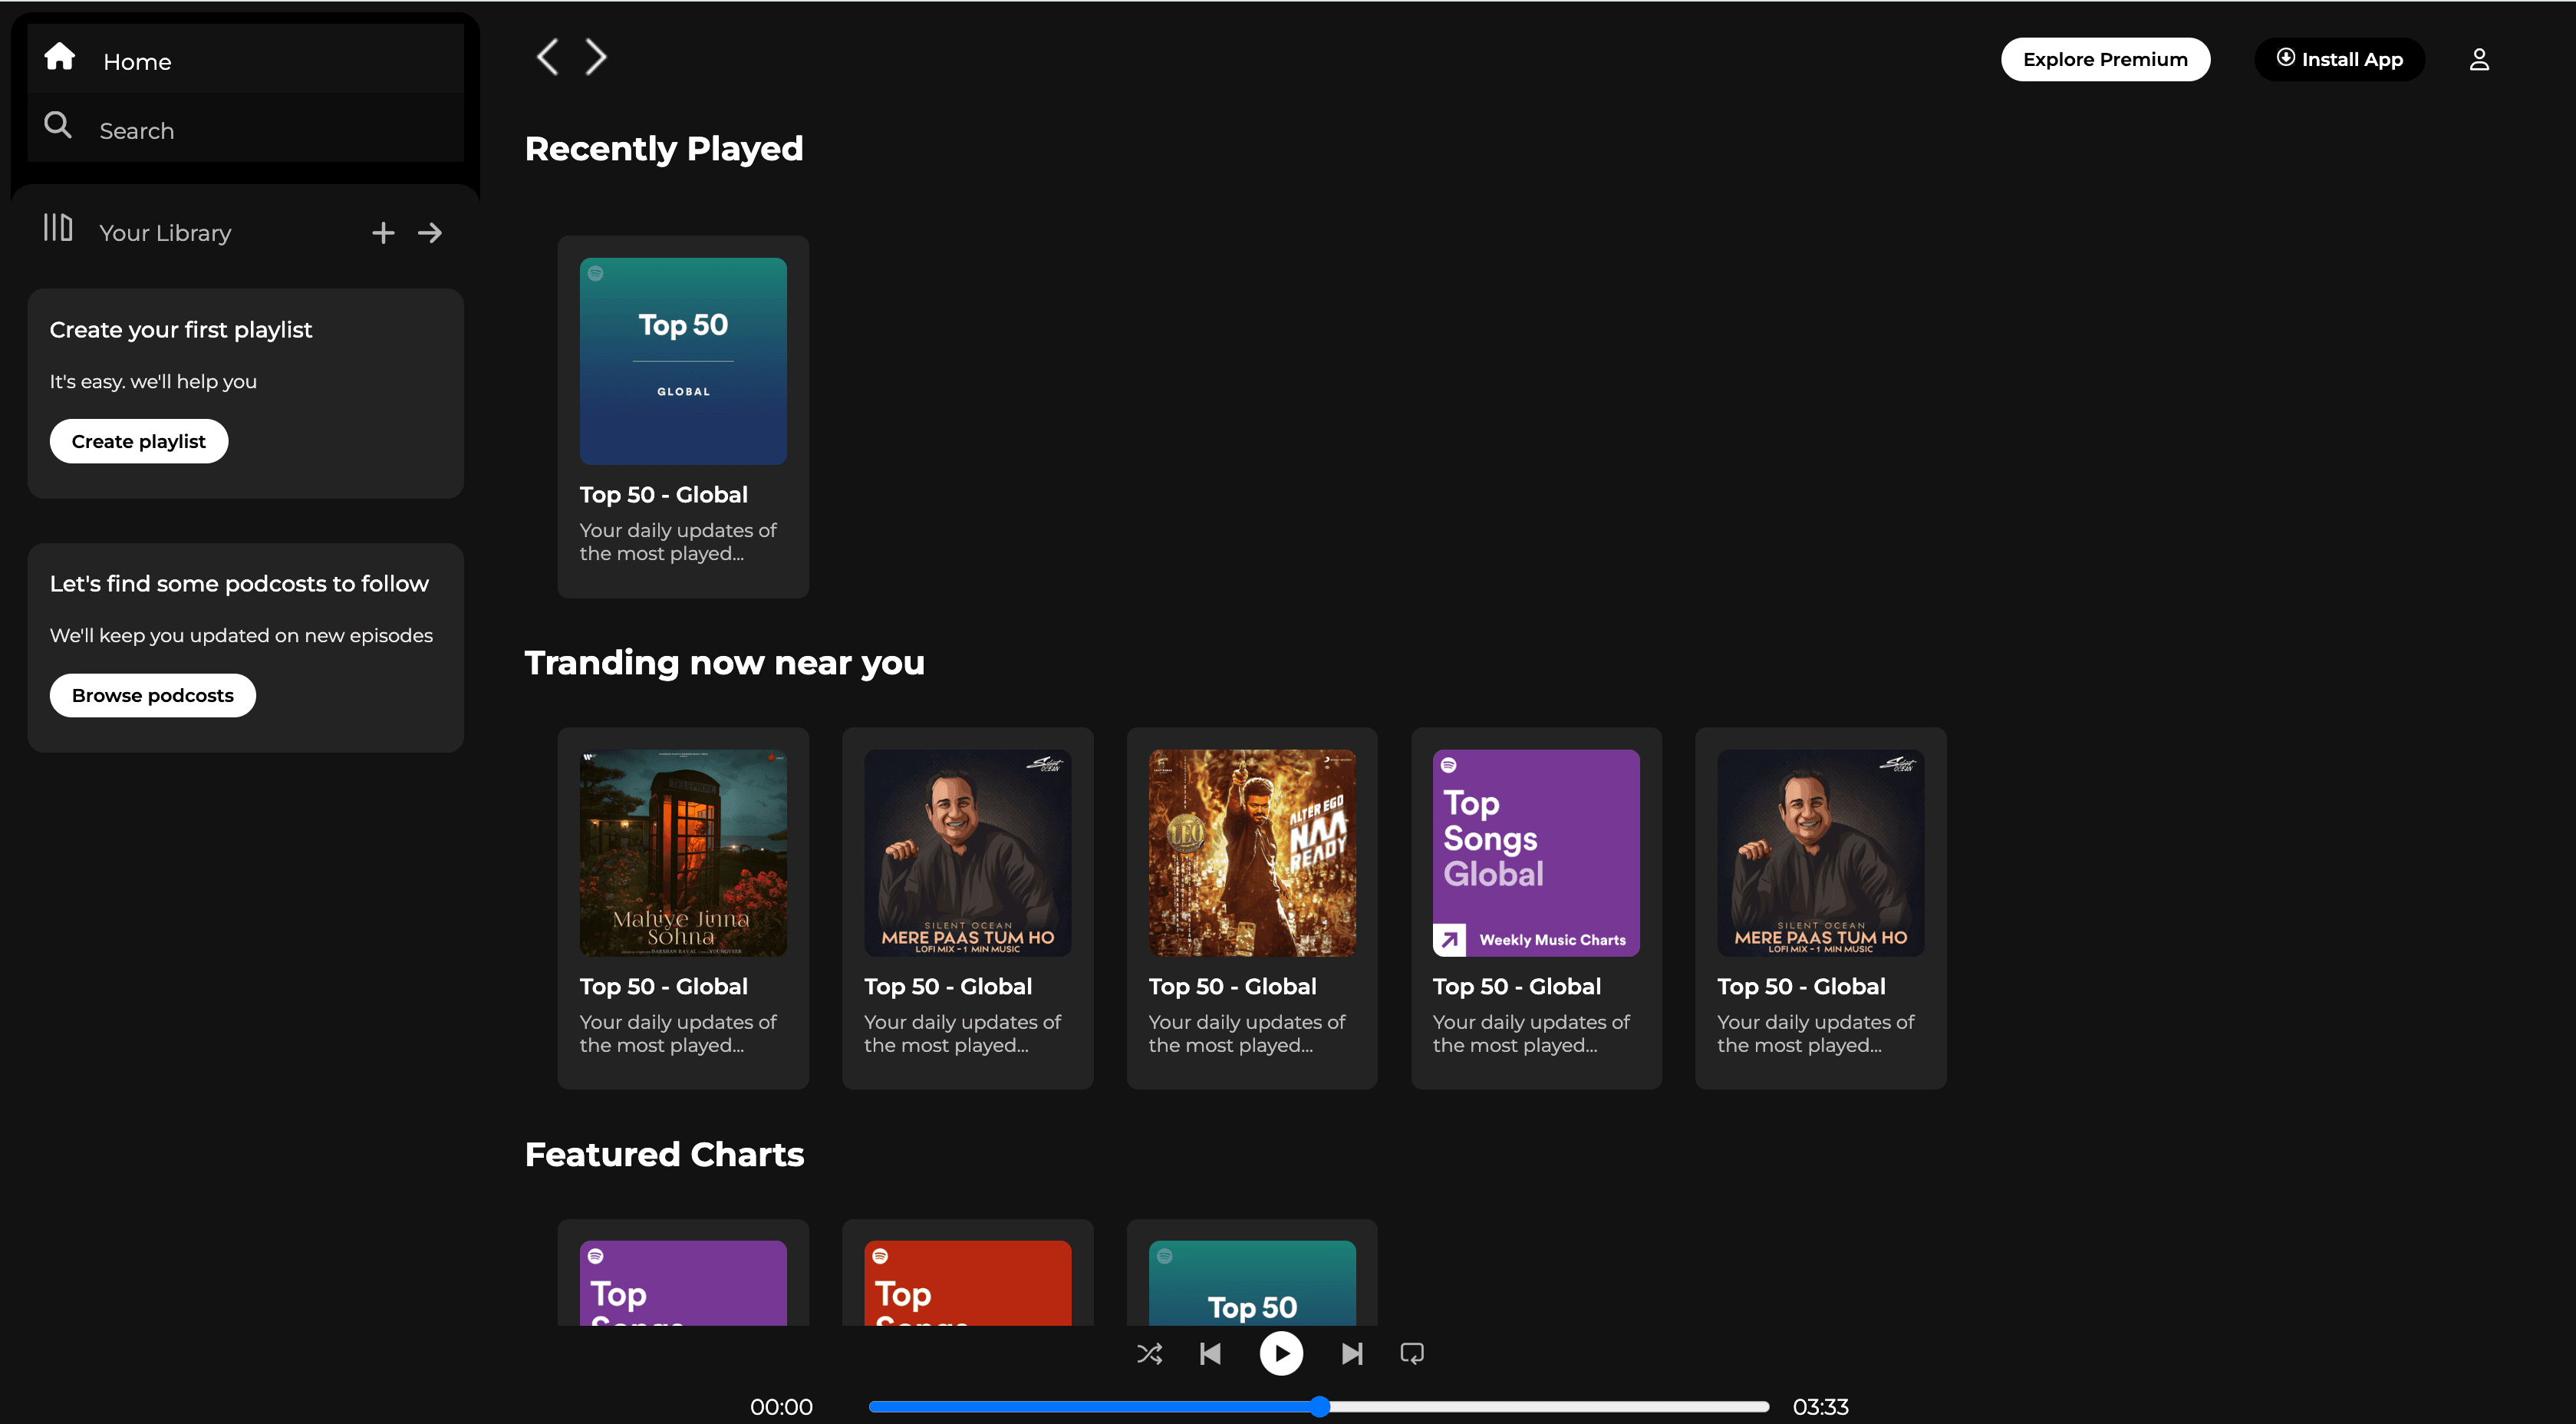
Task: Open the Featured Charts section heading
Action: coord(664,1154)
